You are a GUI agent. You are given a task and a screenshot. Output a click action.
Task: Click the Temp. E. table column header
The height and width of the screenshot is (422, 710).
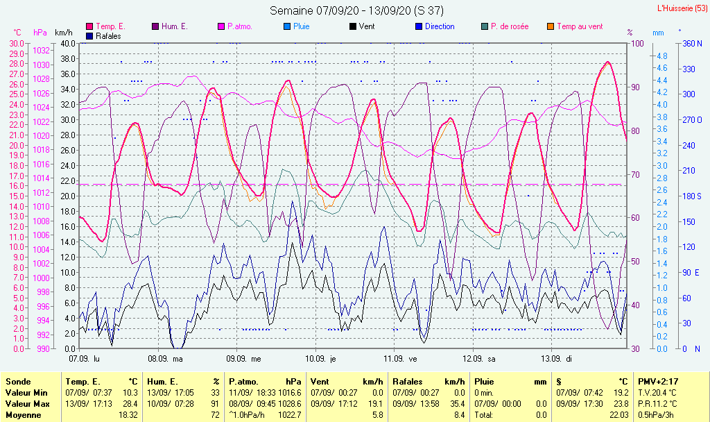pyautogui.click(x=83, y=382)
